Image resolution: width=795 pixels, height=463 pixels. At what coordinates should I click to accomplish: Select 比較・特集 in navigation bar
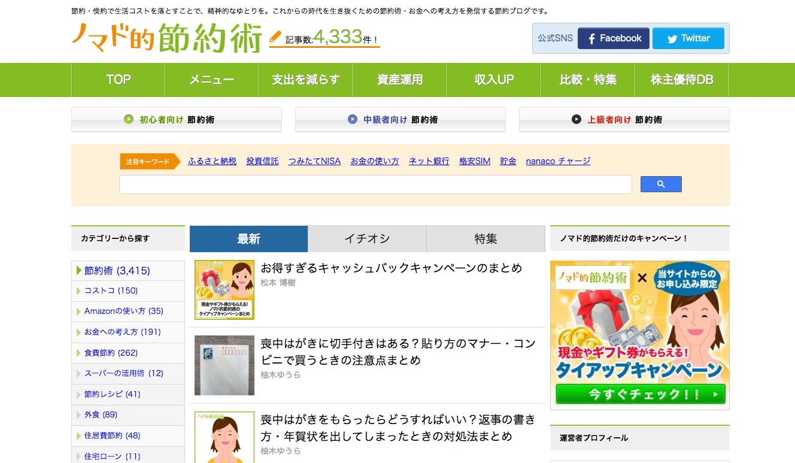pos(588,80)
